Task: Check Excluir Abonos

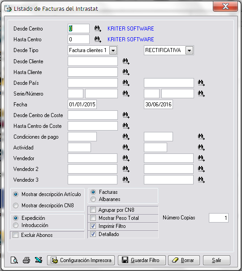Action: point(16,235)
